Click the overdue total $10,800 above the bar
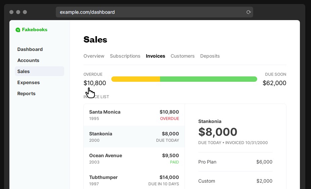The image size is (311, 189). (95, 83)
